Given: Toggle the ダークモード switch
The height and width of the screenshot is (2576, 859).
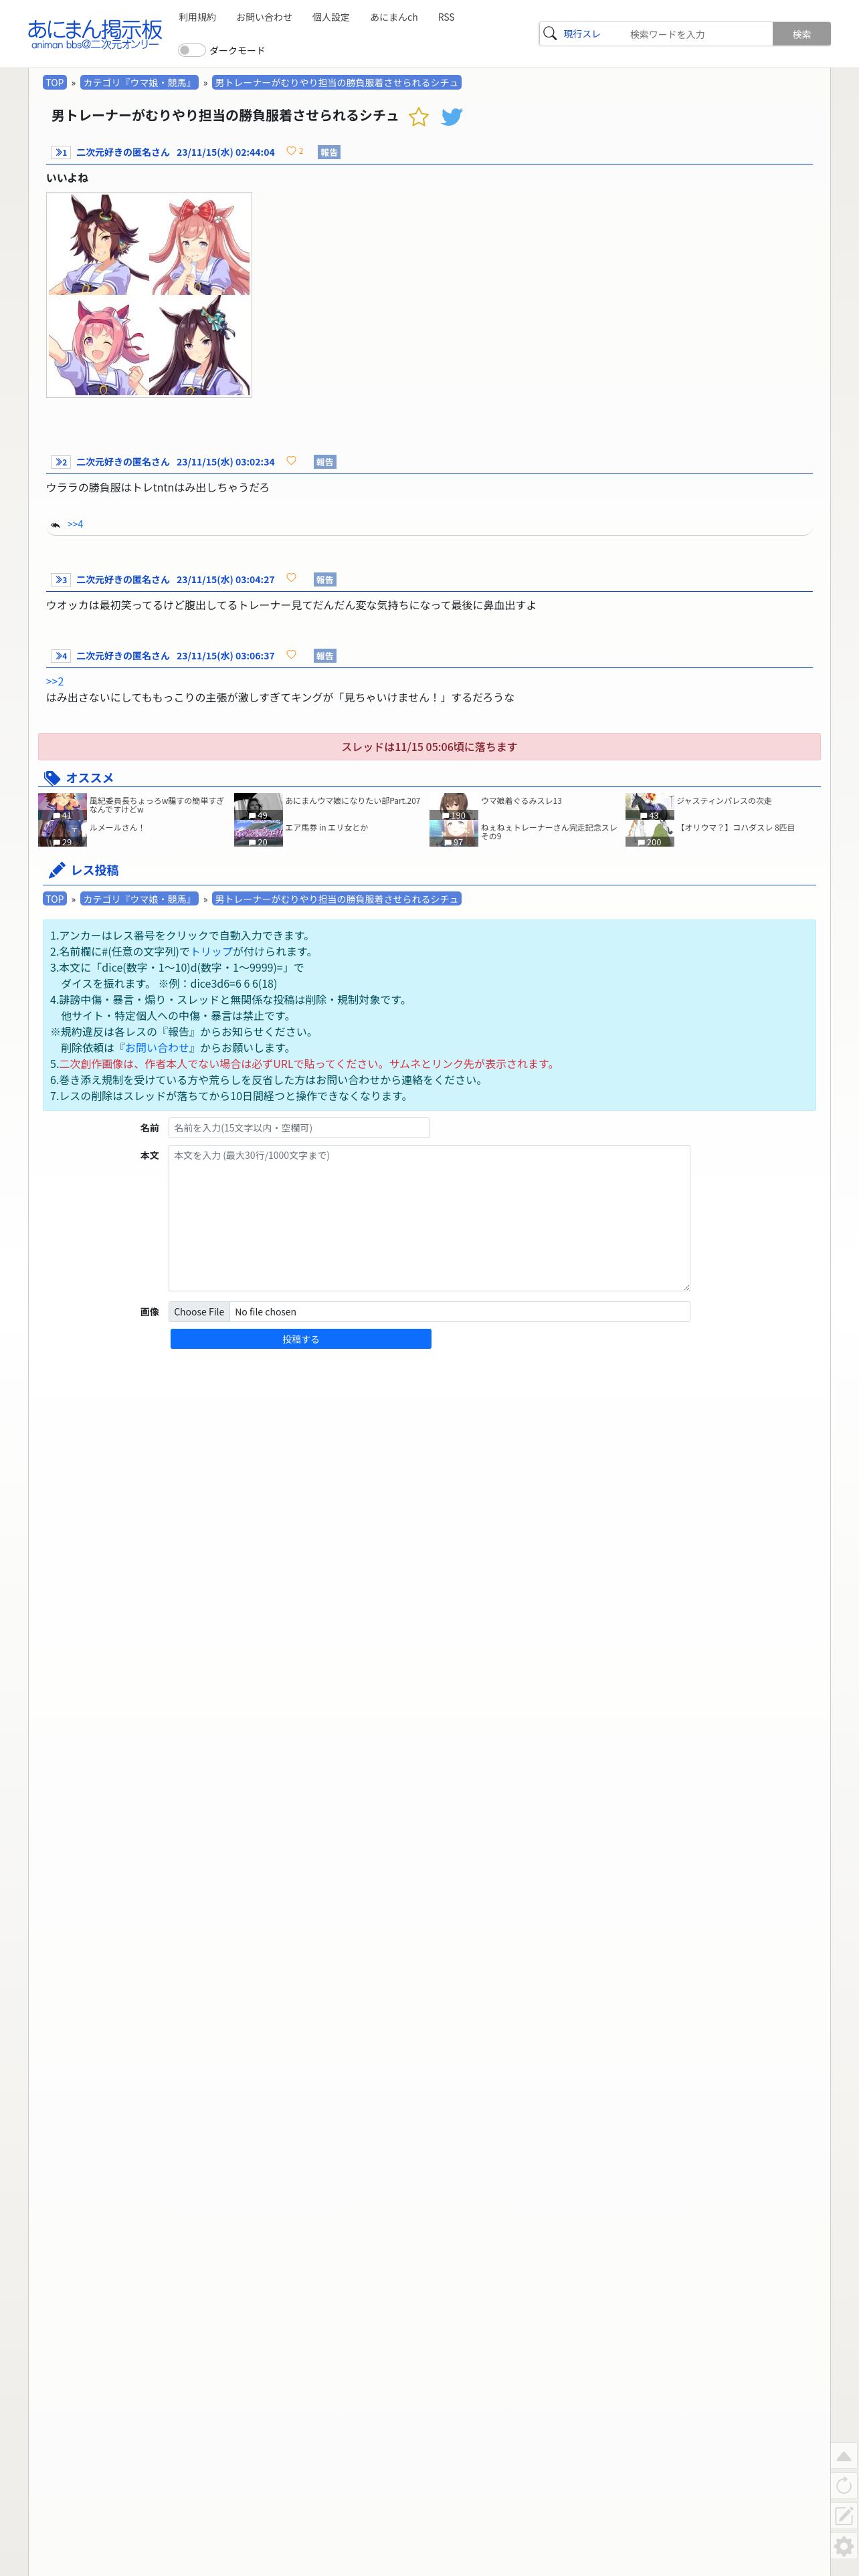Looking at the screenshot, I should [x=191, y=50].
